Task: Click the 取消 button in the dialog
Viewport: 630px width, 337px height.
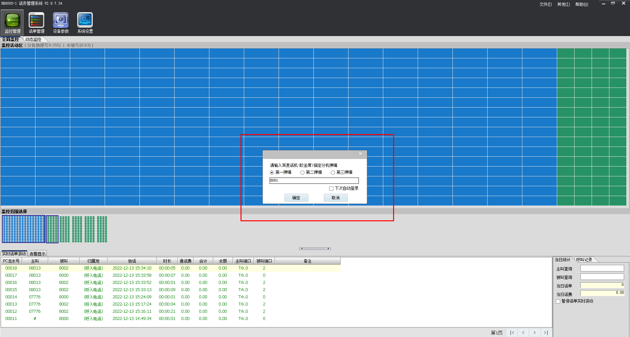Action: click(x=335, y=198)
